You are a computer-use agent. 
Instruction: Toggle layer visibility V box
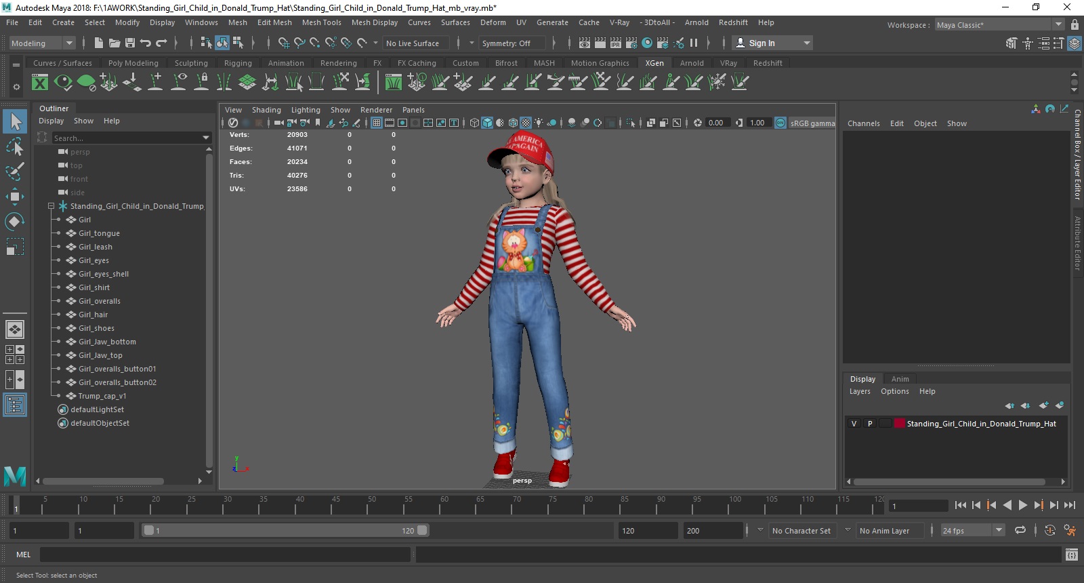point(854,424)
